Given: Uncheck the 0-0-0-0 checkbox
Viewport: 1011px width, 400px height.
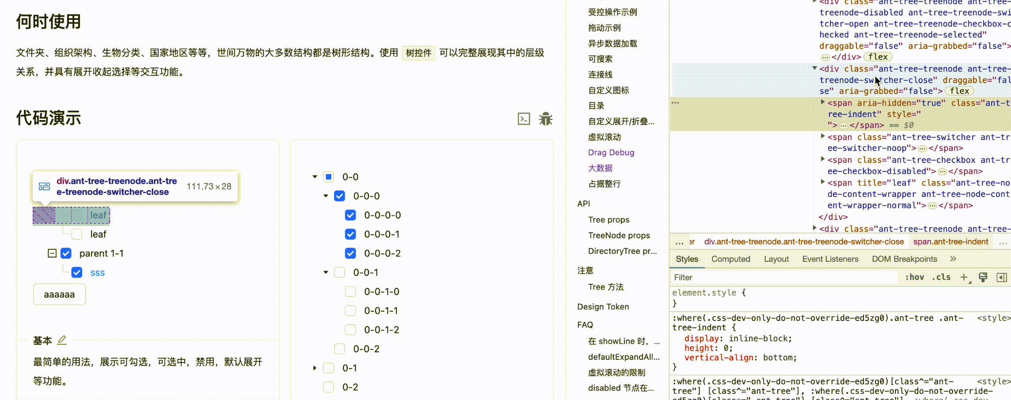Looking at the screenshot, I should [350, 215].
